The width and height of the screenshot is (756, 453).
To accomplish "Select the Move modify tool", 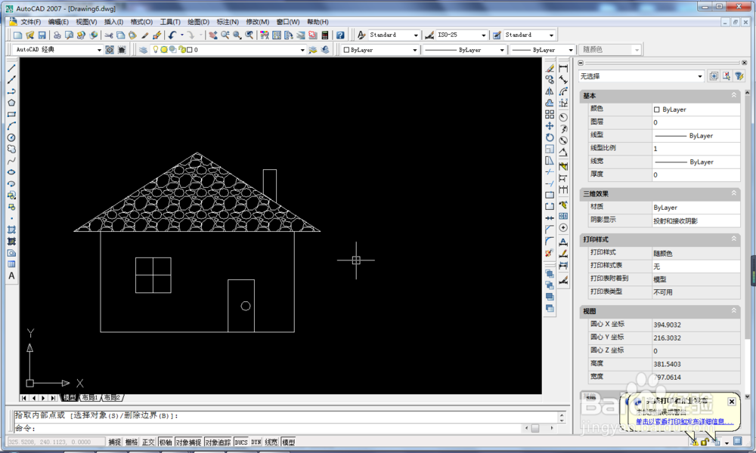I will coord(550,126).
